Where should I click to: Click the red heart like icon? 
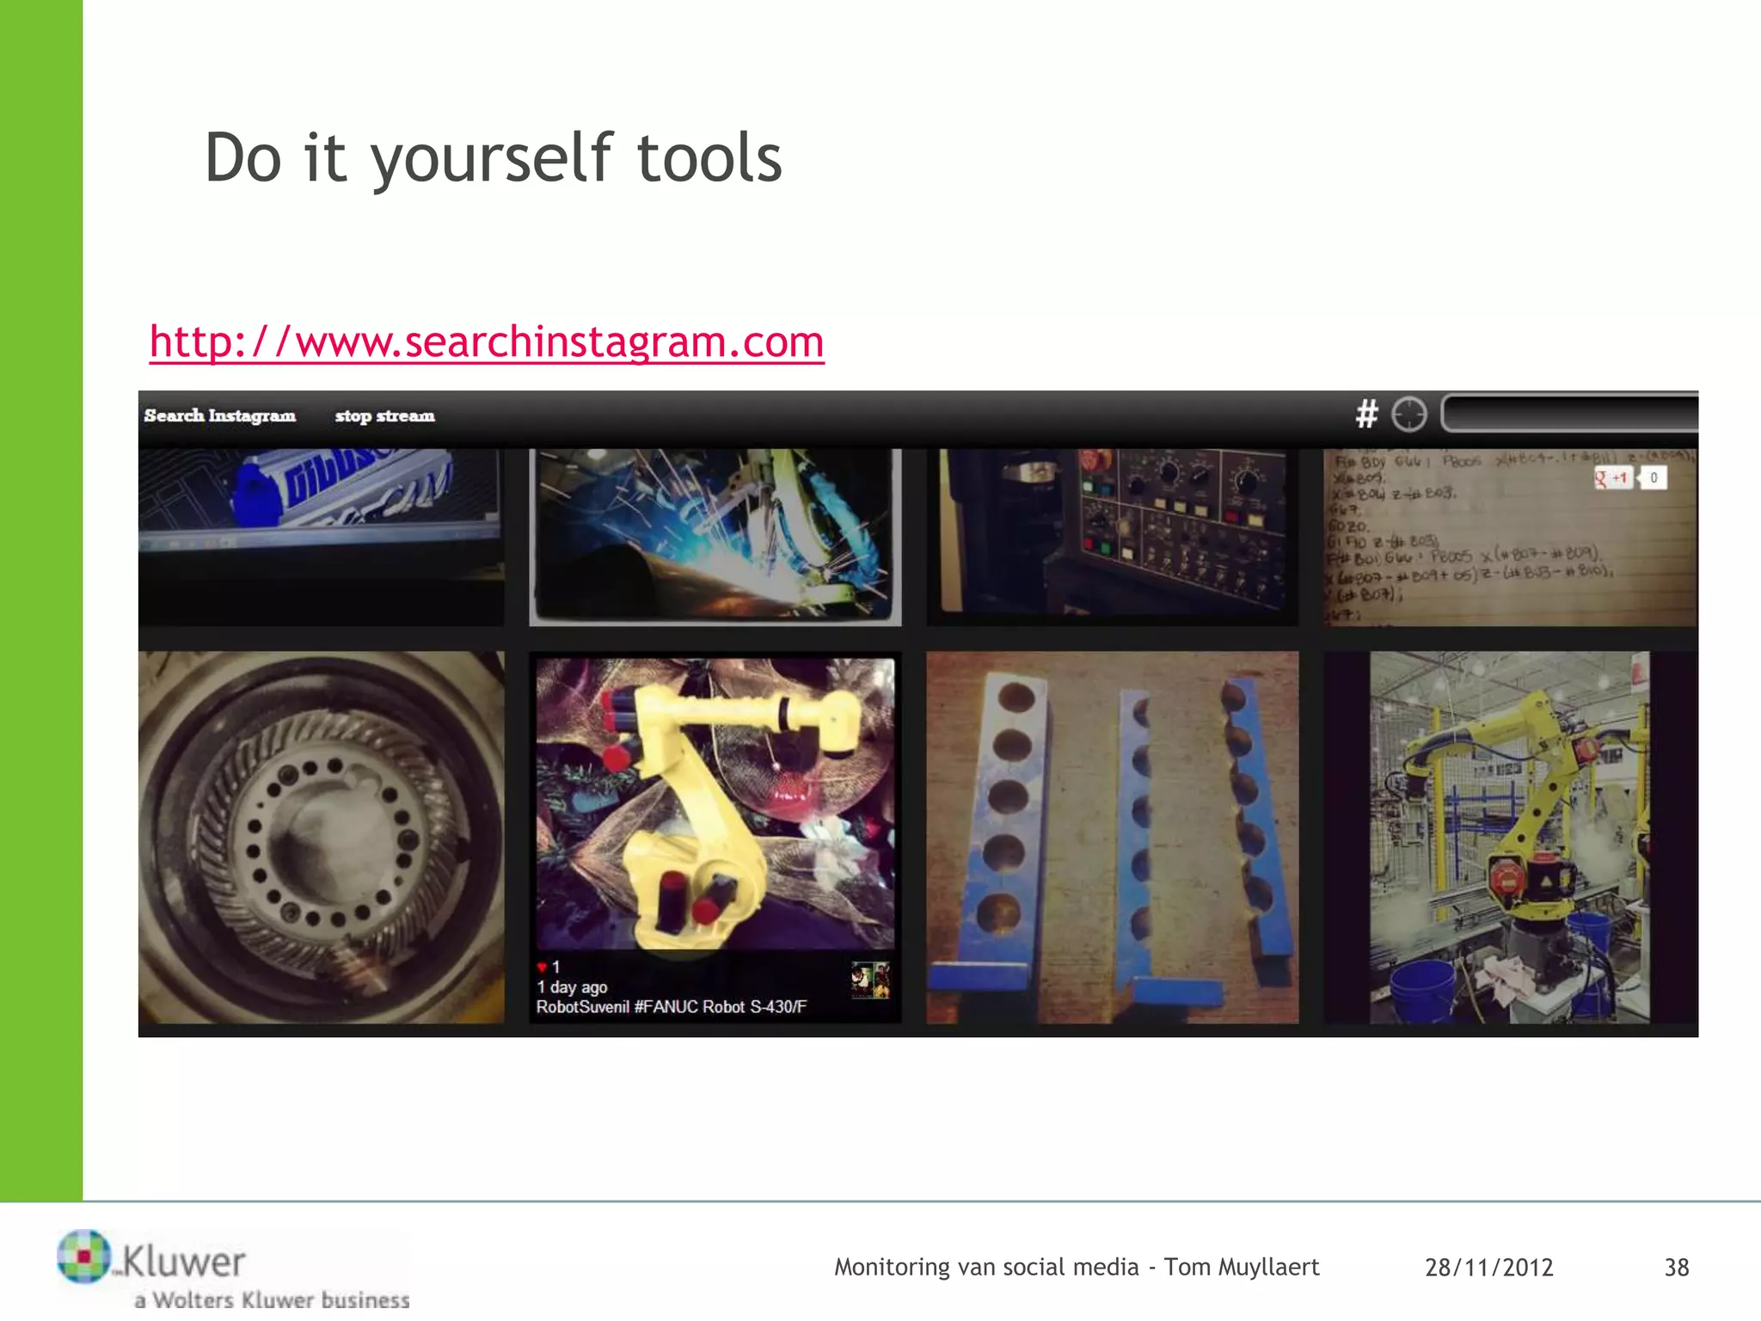[x=542, y=968]
